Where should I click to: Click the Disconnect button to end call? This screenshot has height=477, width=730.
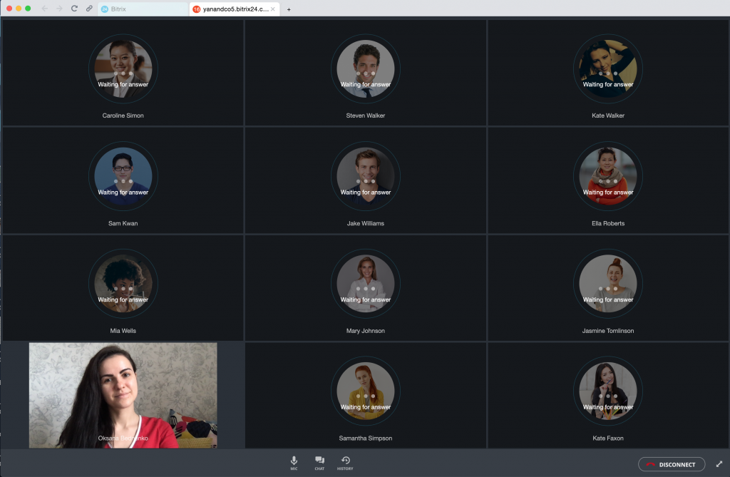671,464
